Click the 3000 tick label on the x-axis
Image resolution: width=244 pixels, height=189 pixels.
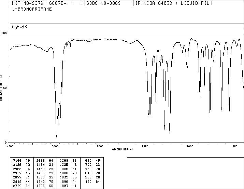[55, 146]
